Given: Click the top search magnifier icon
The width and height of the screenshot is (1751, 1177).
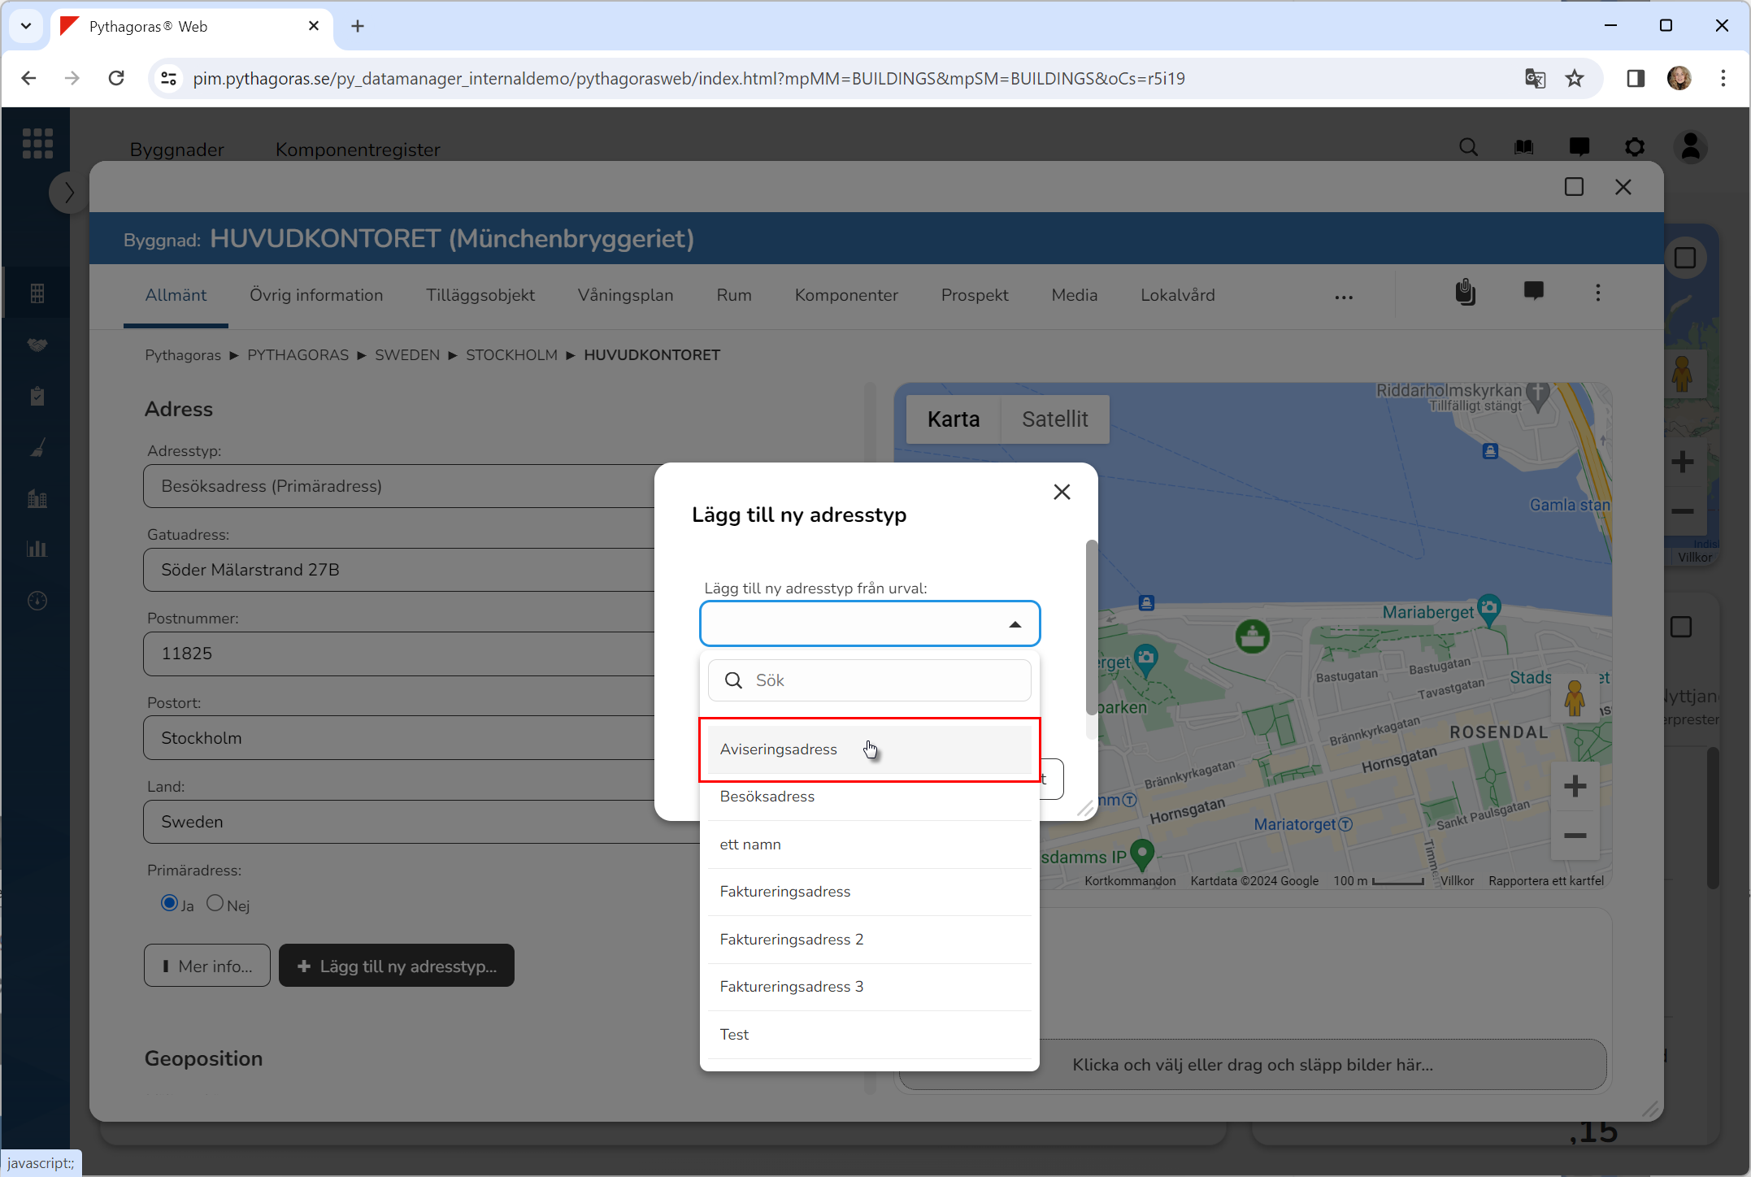Looking at the screenshot, I should (1468, 147).
